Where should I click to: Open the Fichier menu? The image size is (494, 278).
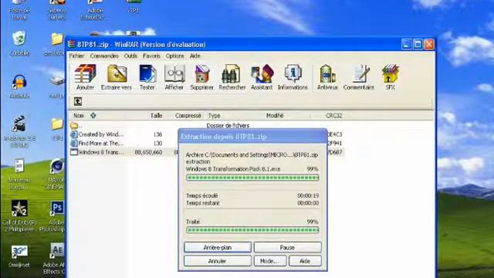coord(76,56)
